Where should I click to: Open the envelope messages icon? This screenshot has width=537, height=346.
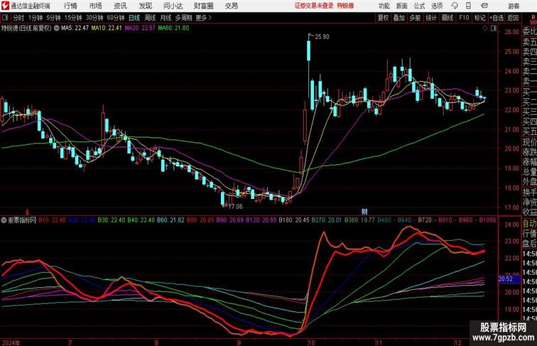point(484,6)
